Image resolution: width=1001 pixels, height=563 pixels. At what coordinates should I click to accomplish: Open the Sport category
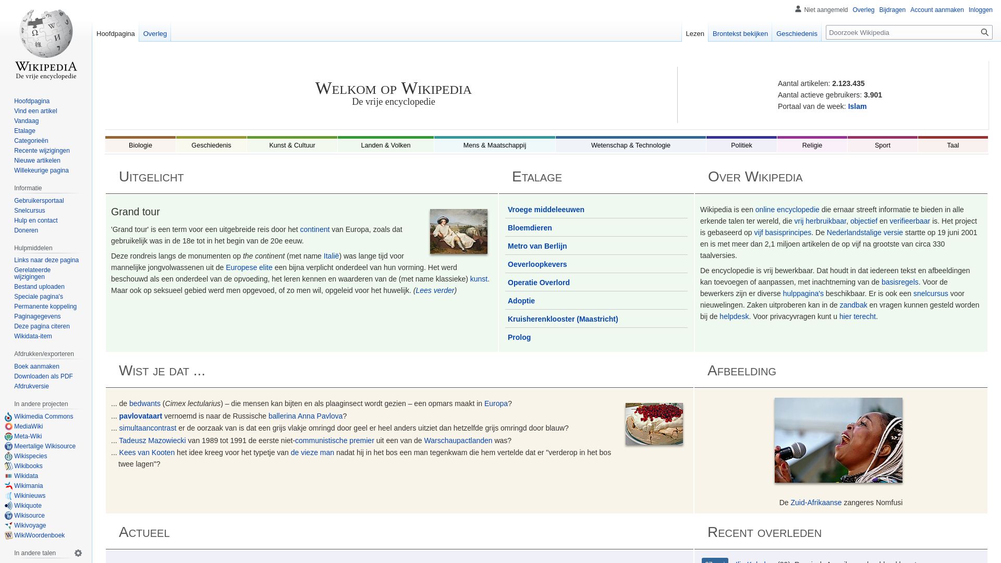(x=883, y=145)
